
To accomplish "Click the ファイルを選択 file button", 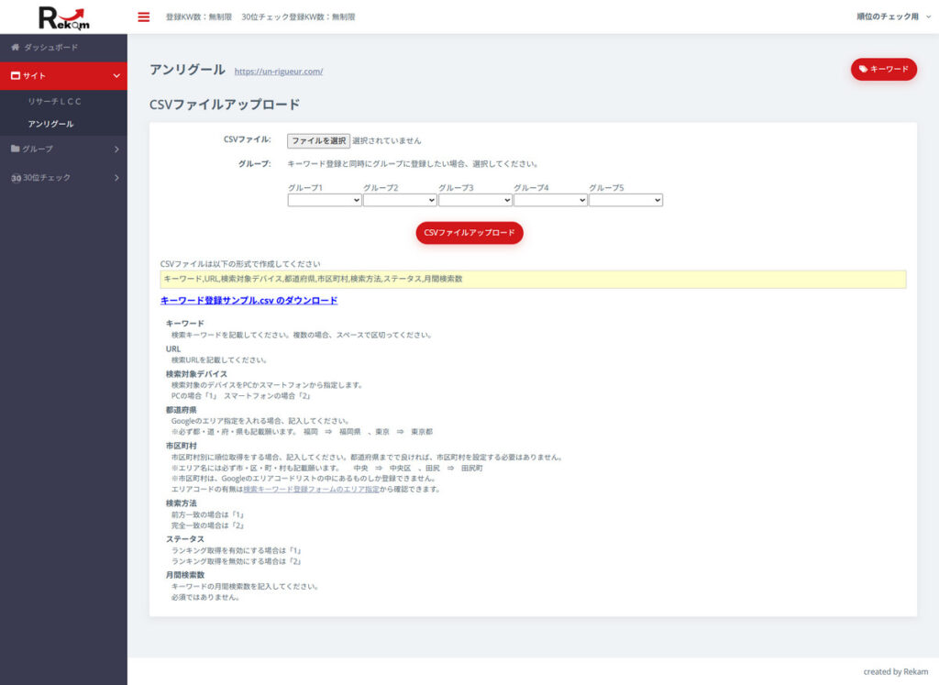I will tap(318, 141).
